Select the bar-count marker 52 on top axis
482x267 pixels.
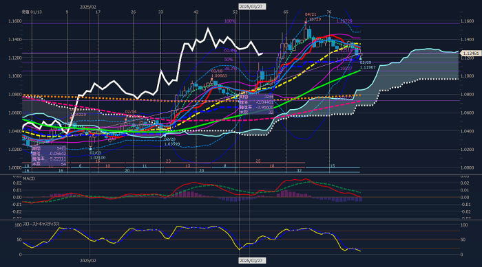coord(235,12)
